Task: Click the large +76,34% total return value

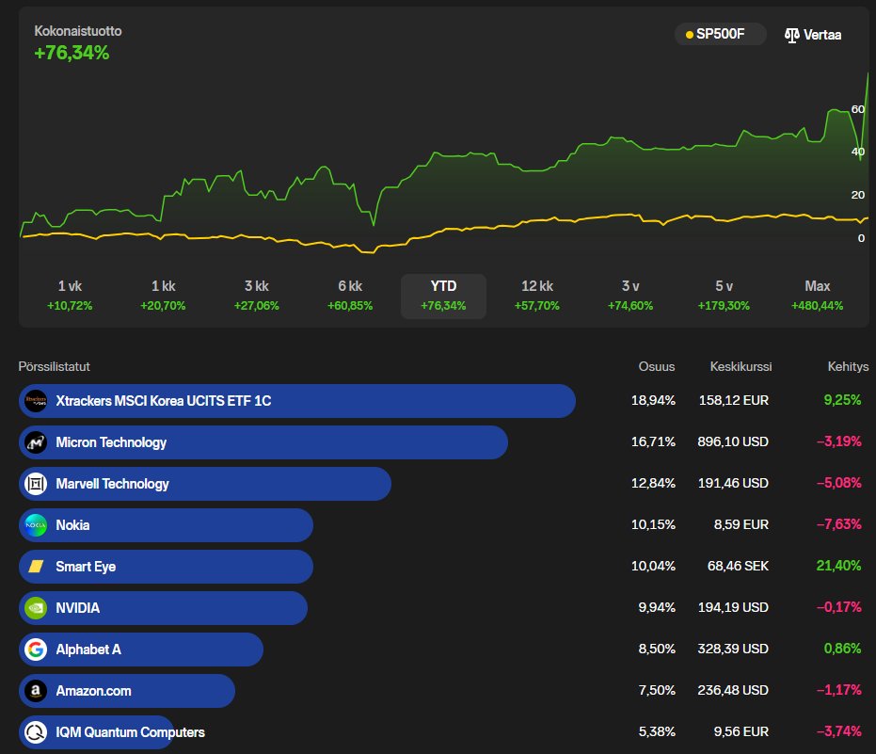Action: click(72, 53)
